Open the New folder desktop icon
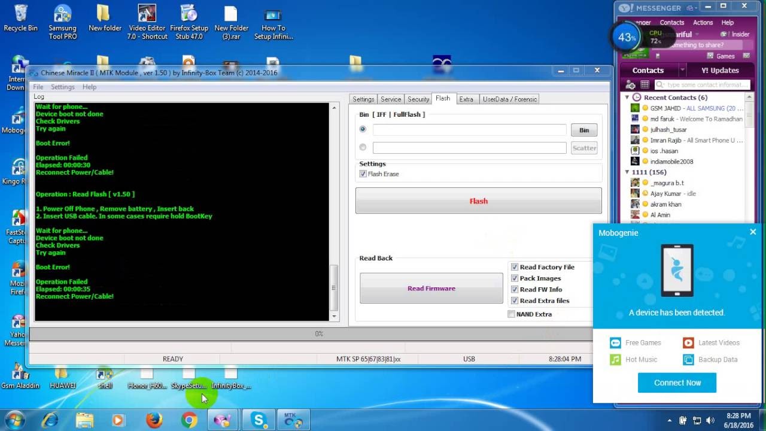The image size is (766, 431). pos(105,18)
